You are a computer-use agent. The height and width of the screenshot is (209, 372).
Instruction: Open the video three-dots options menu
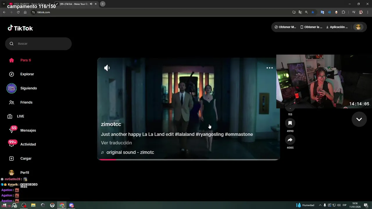pos(270,68)
